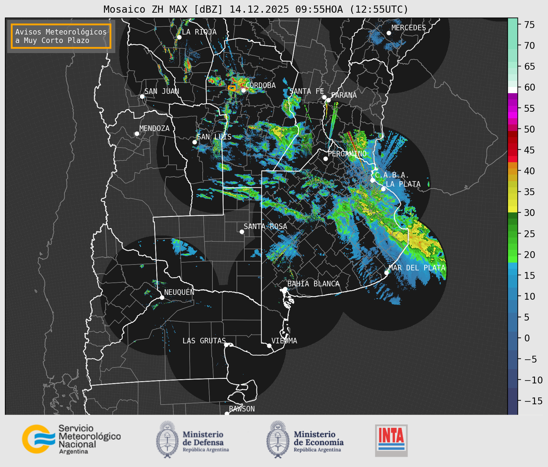Screen dimensions: 548x467
Task: Click the Paraná city marker dot
Action: [328, 100]
